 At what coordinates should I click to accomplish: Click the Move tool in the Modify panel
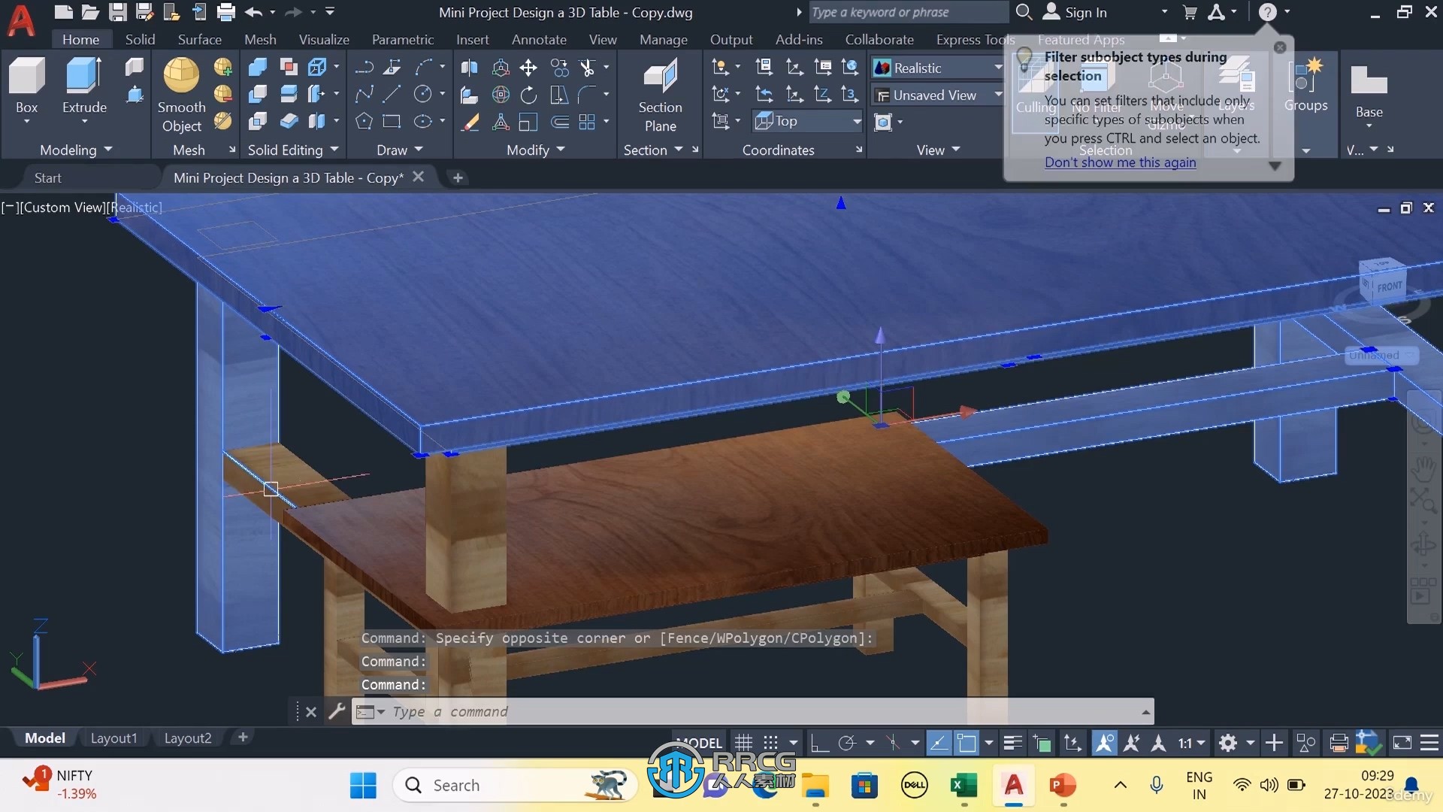click(x=528, y=67)
